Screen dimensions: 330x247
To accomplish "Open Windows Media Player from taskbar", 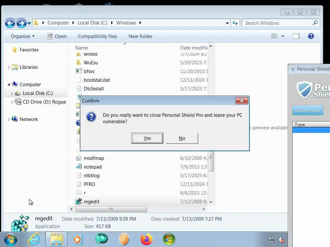I will (77, 239).
